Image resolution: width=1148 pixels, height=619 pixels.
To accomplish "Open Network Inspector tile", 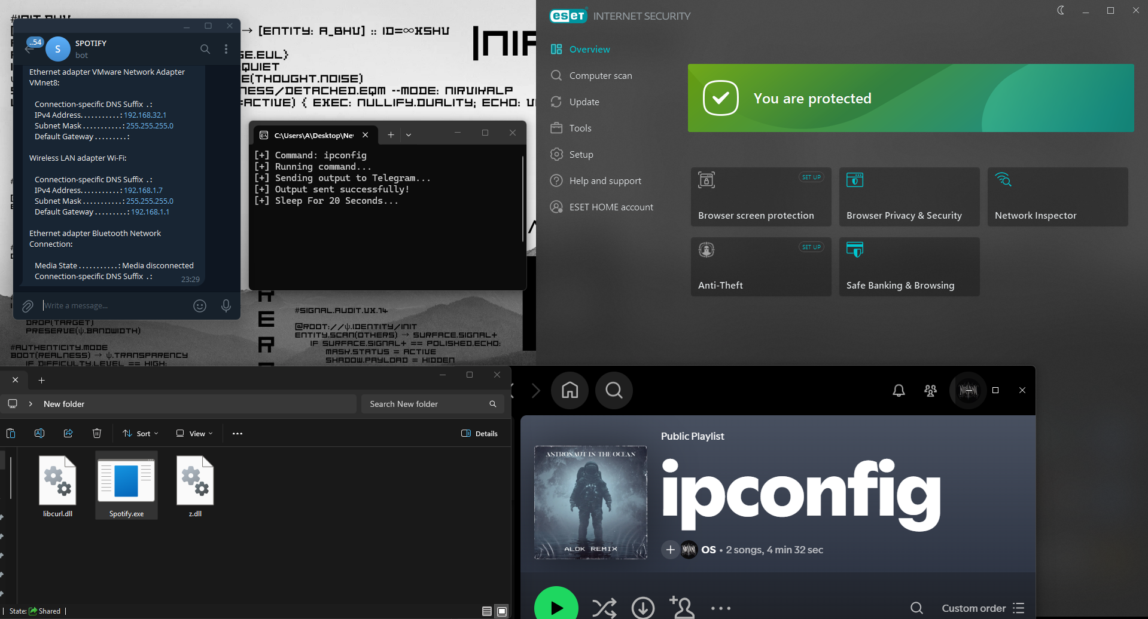I will coord(1058,197).
